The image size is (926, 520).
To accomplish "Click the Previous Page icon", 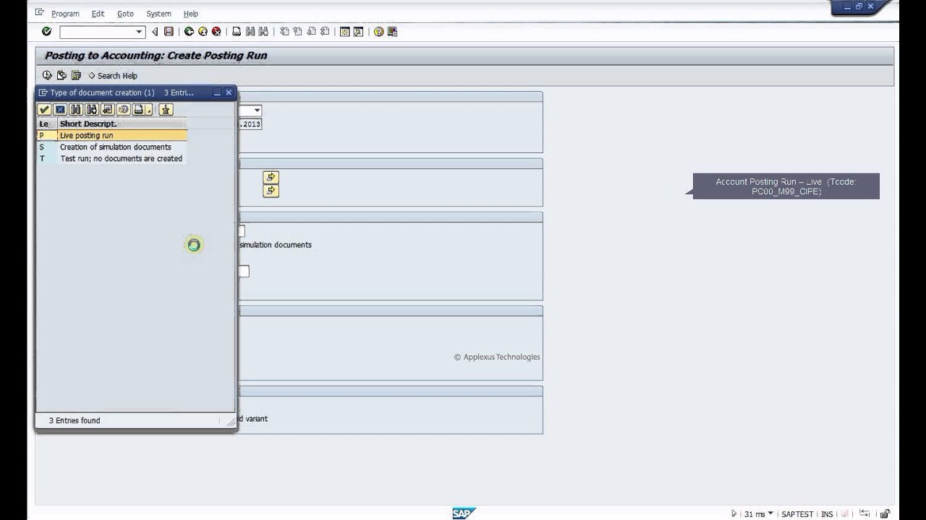I will (297, 32).
